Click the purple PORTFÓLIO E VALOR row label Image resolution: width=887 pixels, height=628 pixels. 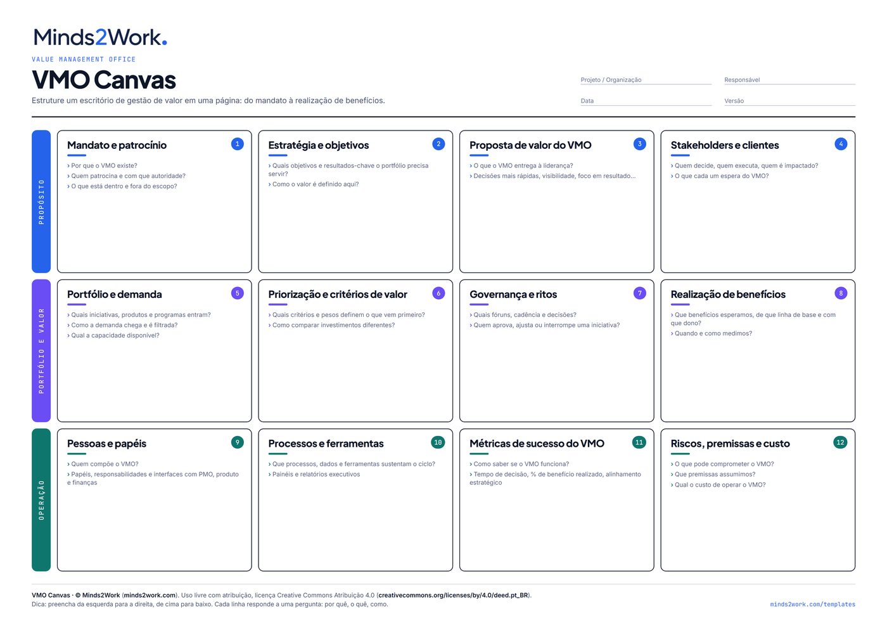[41, 350]
